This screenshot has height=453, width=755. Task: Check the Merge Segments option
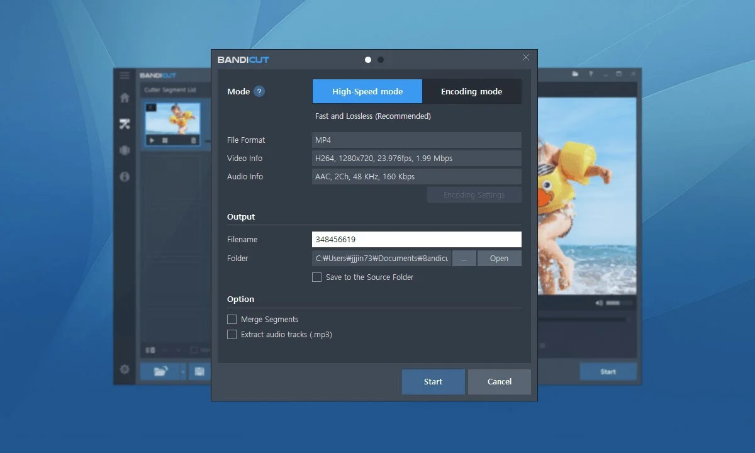(232, 320)
